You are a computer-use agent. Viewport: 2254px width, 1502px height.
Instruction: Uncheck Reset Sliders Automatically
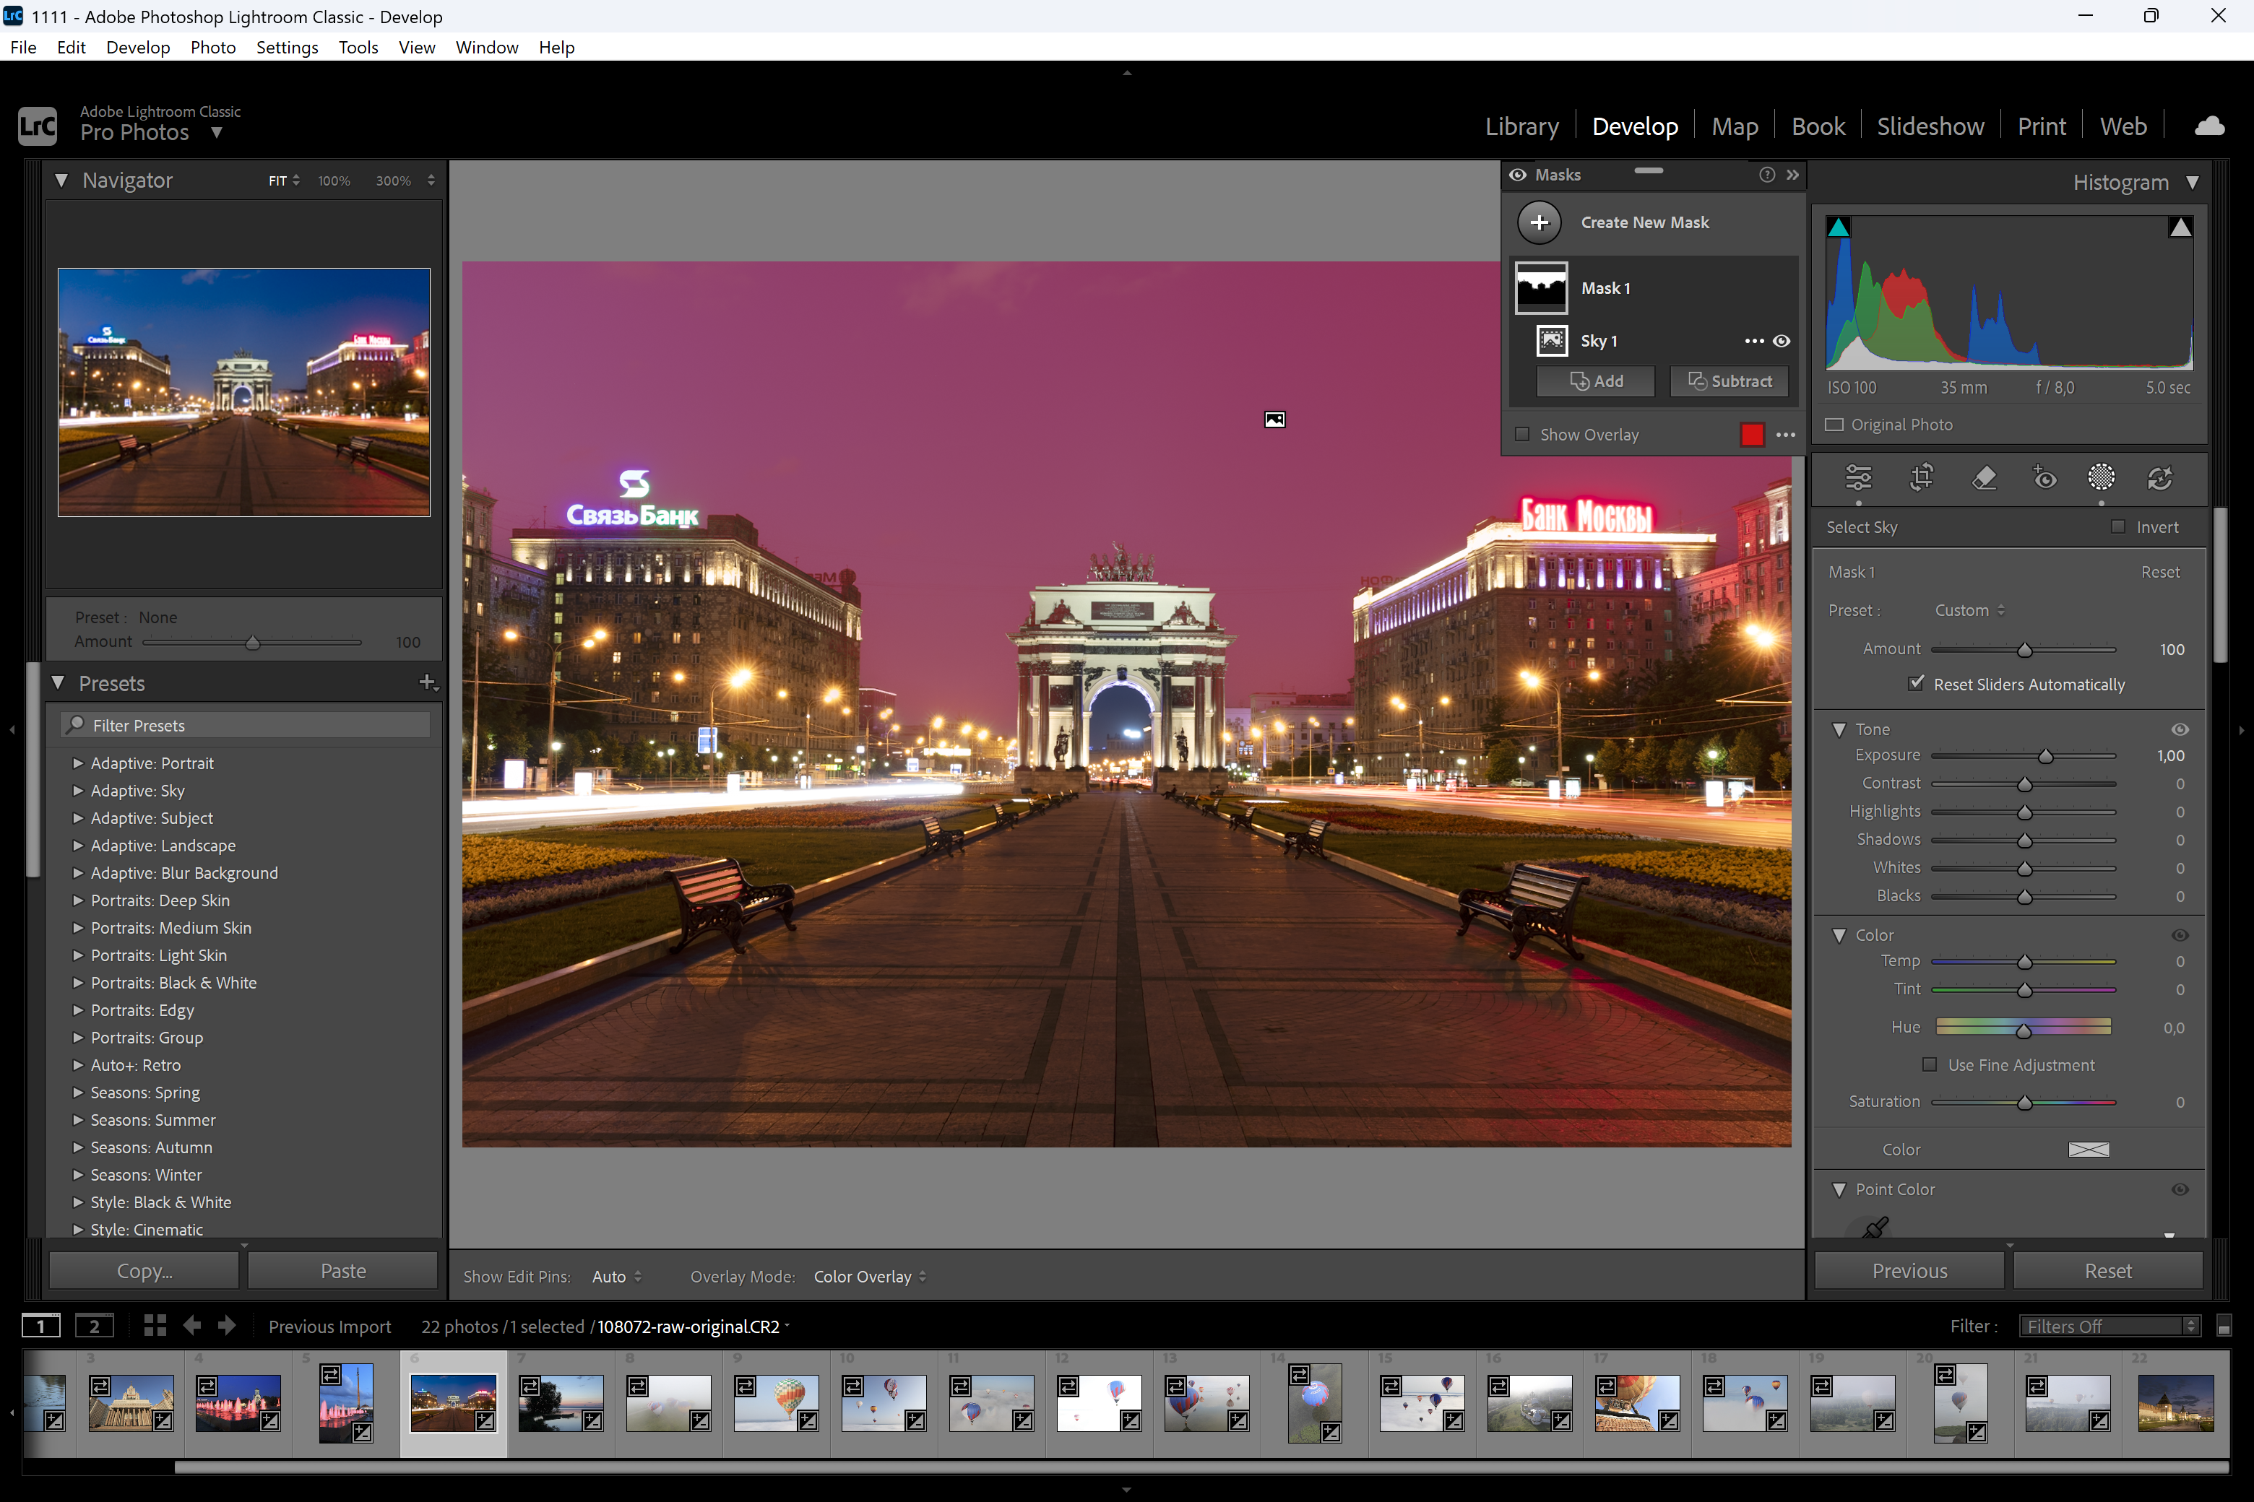[1914, 684]
